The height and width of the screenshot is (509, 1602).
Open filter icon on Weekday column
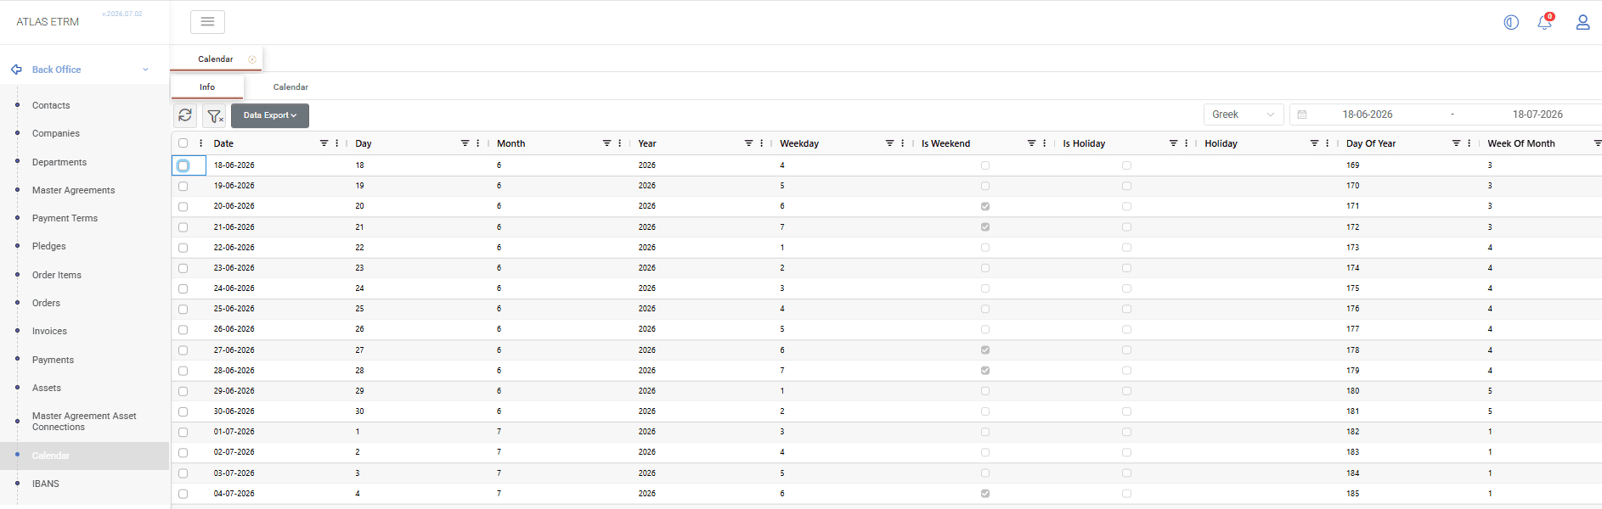click(x=889, y=143)
